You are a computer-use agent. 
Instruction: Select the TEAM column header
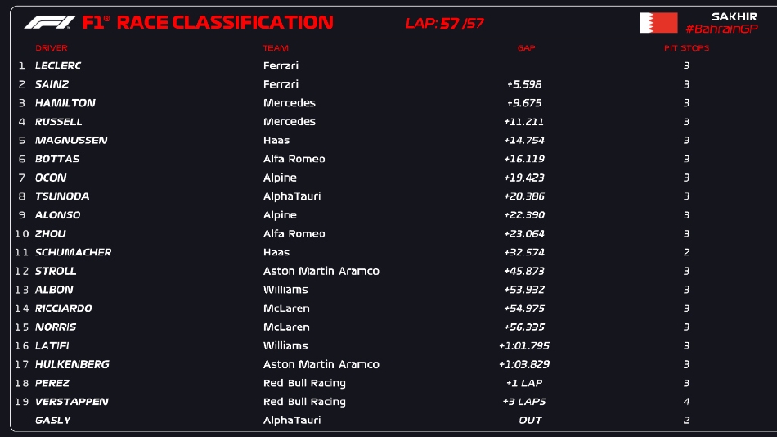276,48
